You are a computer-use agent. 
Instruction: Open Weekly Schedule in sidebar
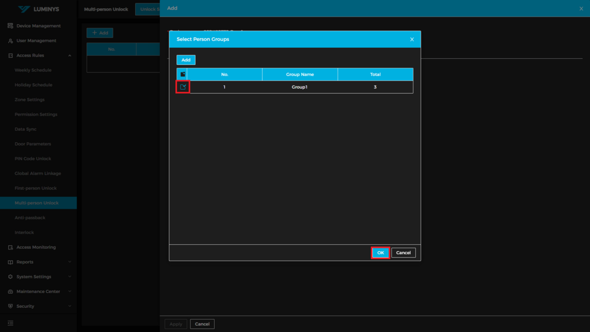click(33, 70)
